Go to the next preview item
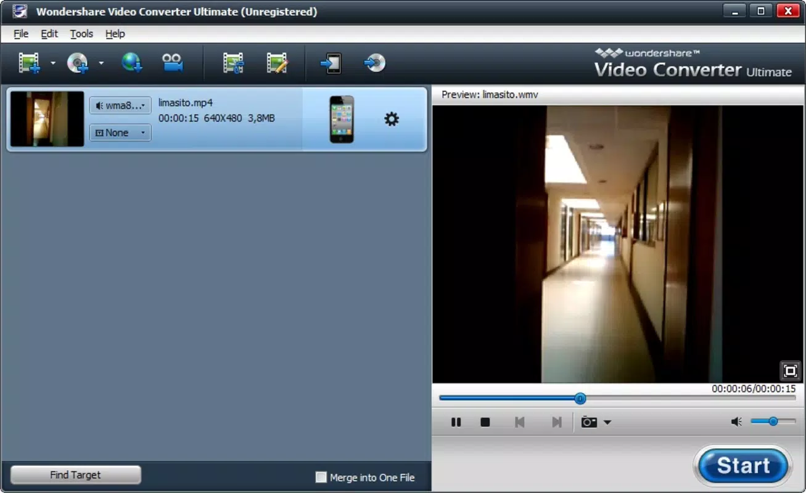Screen dimensions: 806x493 click(557, 422)
